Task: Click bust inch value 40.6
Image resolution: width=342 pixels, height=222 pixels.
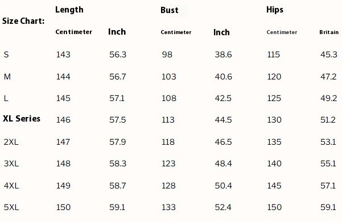Action: point(223,77)
